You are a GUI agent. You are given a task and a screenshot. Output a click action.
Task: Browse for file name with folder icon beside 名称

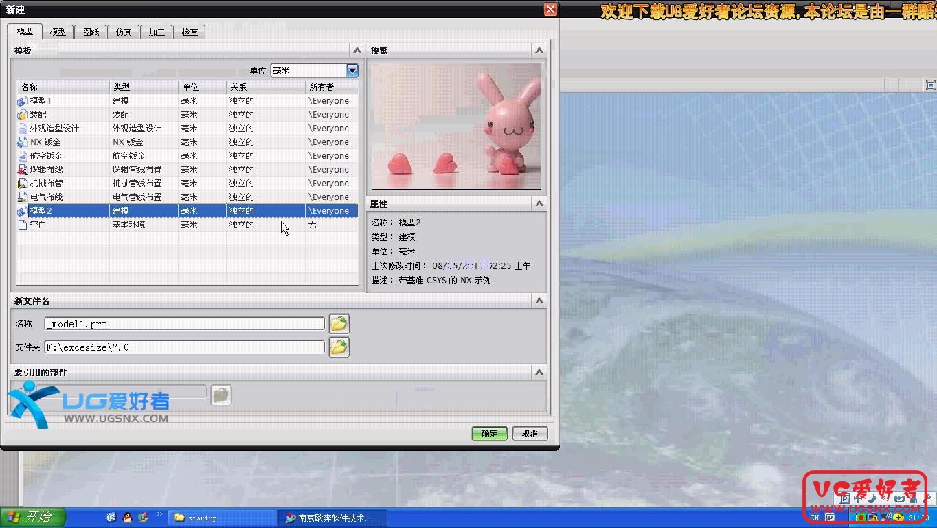tap(339, 323)
